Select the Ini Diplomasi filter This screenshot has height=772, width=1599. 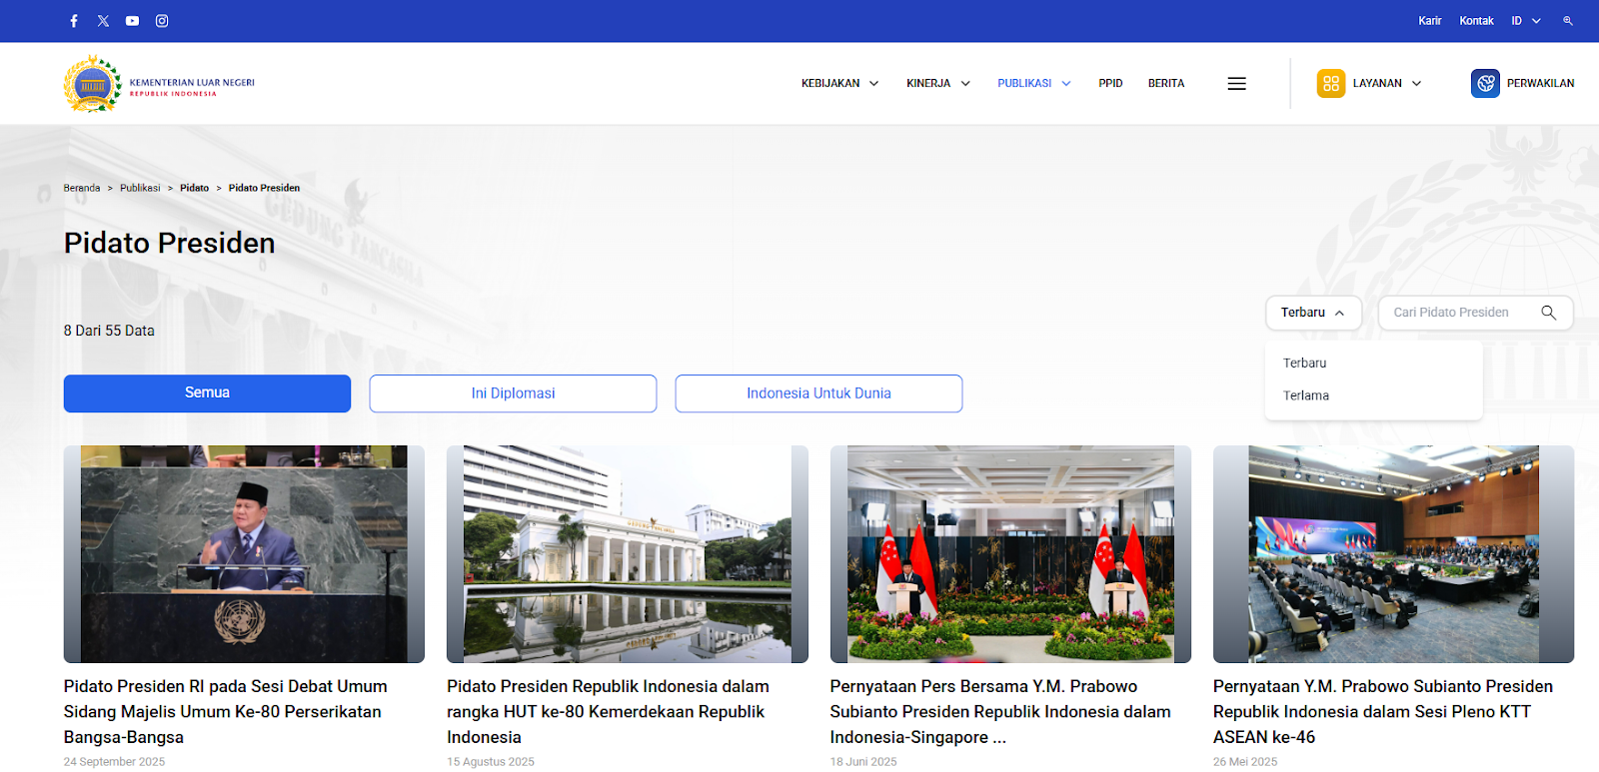[x=513, y=393]
